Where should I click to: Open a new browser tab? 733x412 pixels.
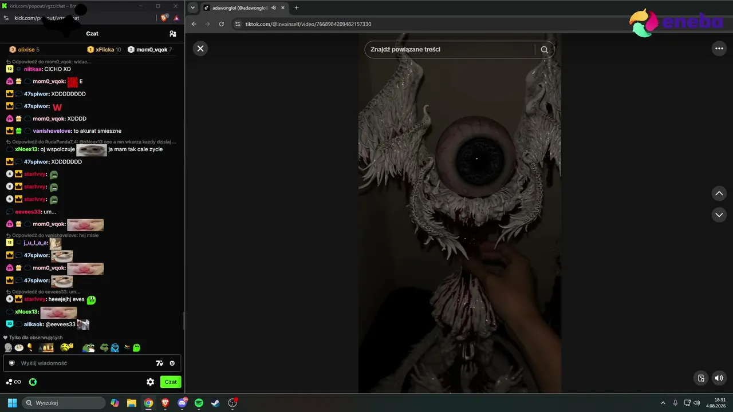pyautogui.click(x=297, y=8)
